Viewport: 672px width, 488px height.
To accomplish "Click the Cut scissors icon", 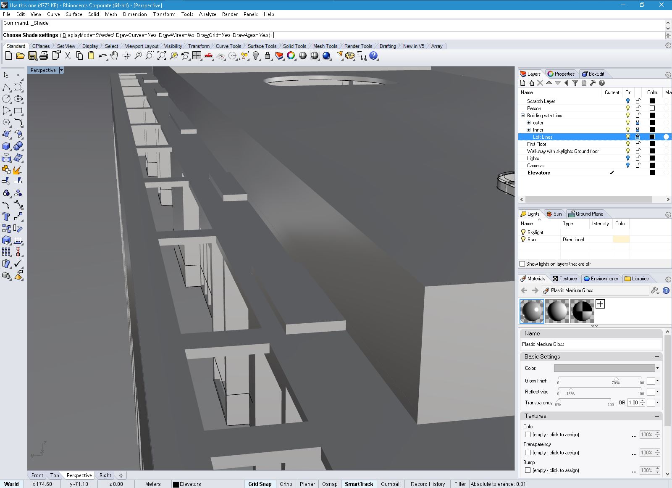I will click(x=67, y=55).
